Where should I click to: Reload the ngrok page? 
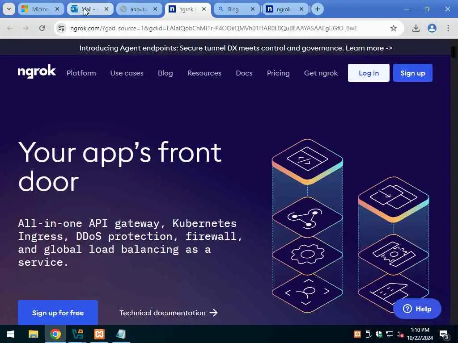click(x=42, y=28)
